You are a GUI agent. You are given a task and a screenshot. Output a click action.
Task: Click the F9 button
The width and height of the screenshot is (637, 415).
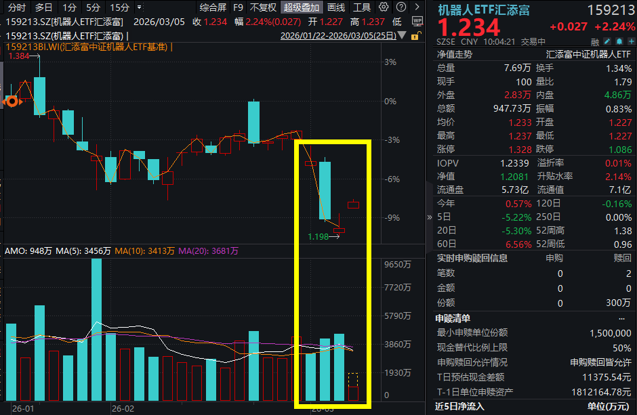click(239, 7)
